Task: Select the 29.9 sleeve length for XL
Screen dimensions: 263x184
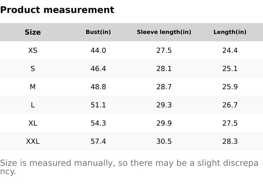Action: (164, 123)
